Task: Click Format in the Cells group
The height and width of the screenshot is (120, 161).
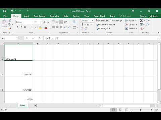Action: pyautogui.click(x=131, y=29)
